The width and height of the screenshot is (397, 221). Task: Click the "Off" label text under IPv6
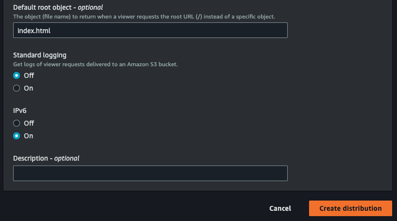tap(29, 123)
